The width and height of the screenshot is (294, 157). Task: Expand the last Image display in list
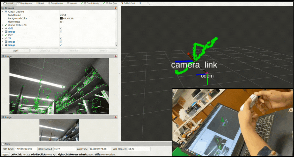[3, 45]
